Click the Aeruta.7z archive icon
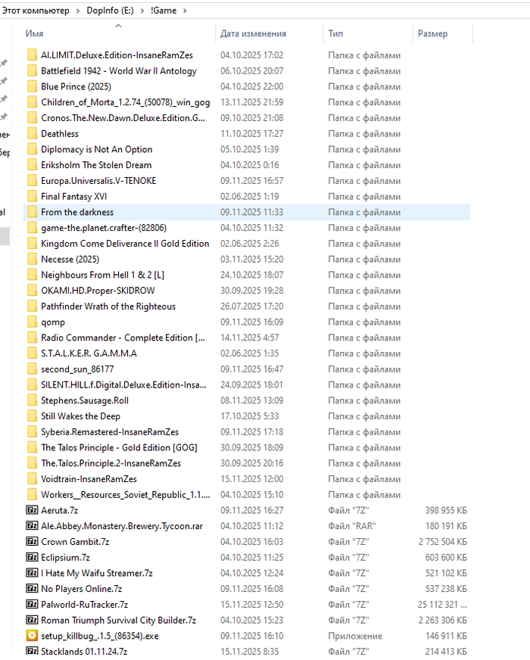Image resolution: width=530 pixels, height=660 pixels. 32,510
